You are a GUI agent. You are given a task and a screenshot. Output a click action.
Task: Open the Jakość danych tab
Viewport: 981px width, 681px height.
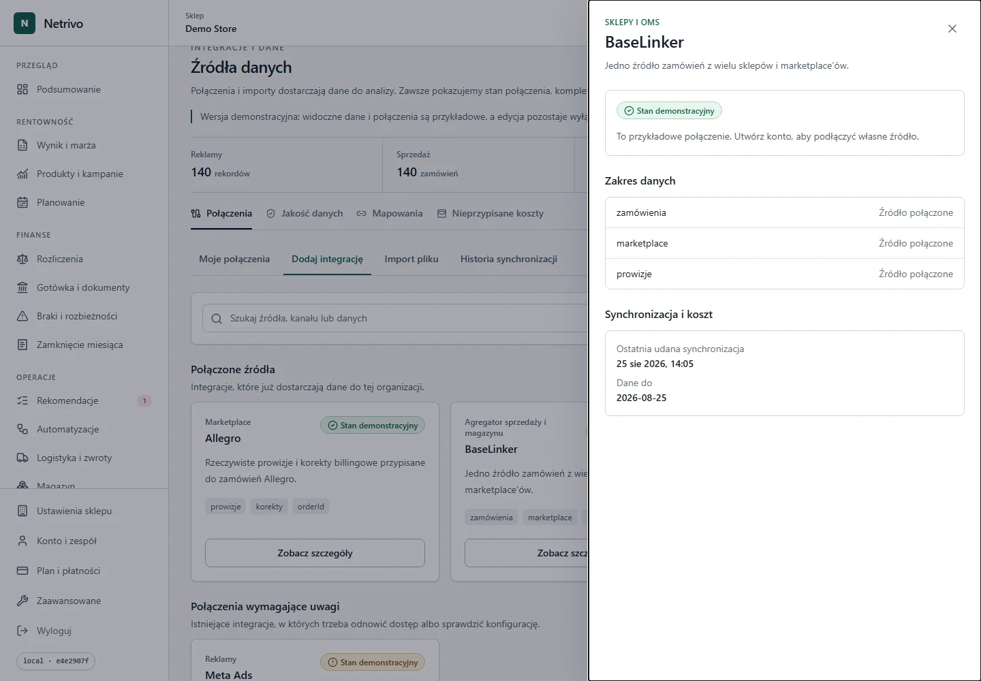click(305, 214)
